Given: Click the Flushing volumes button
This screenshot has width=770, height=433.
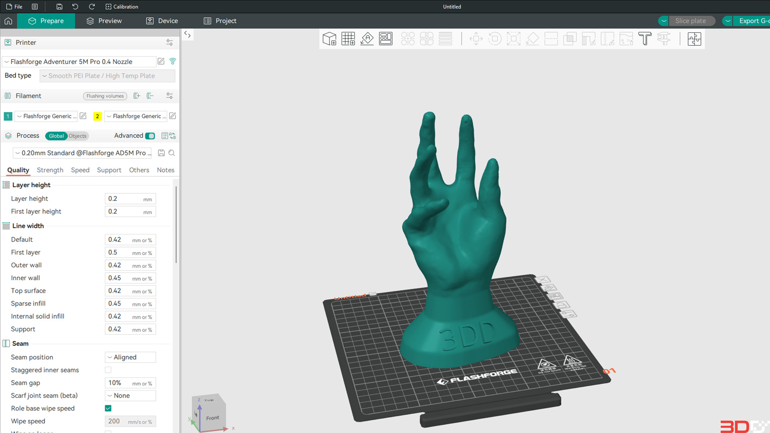Looking at the screenshot, I should coord(105,96).
